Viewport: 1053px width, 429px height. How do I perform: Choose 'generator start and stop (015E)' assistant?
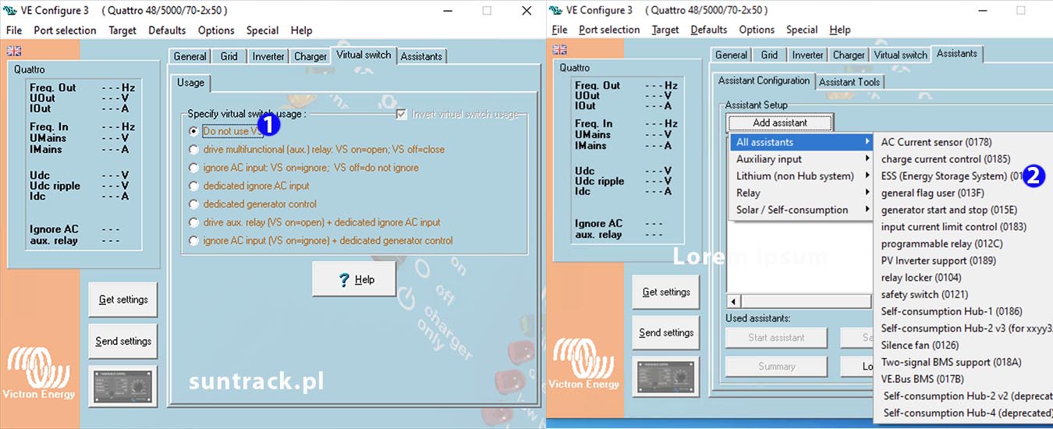(x=964, y=210)
